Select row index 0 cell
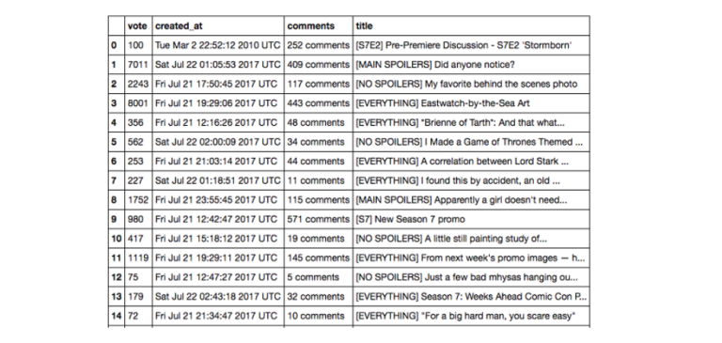The height and width of the screenshot is (343, 722). coord(116,45)
